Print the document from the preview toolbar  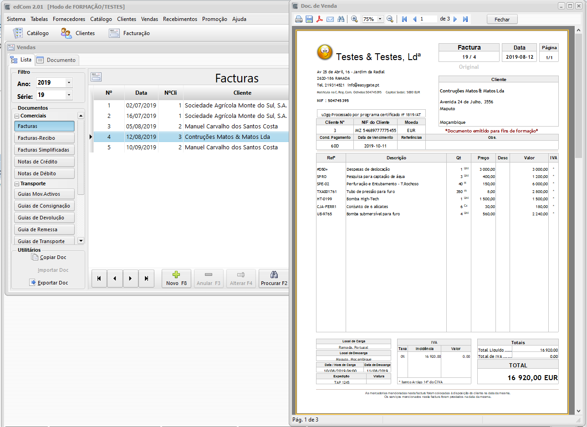point(299,19)
